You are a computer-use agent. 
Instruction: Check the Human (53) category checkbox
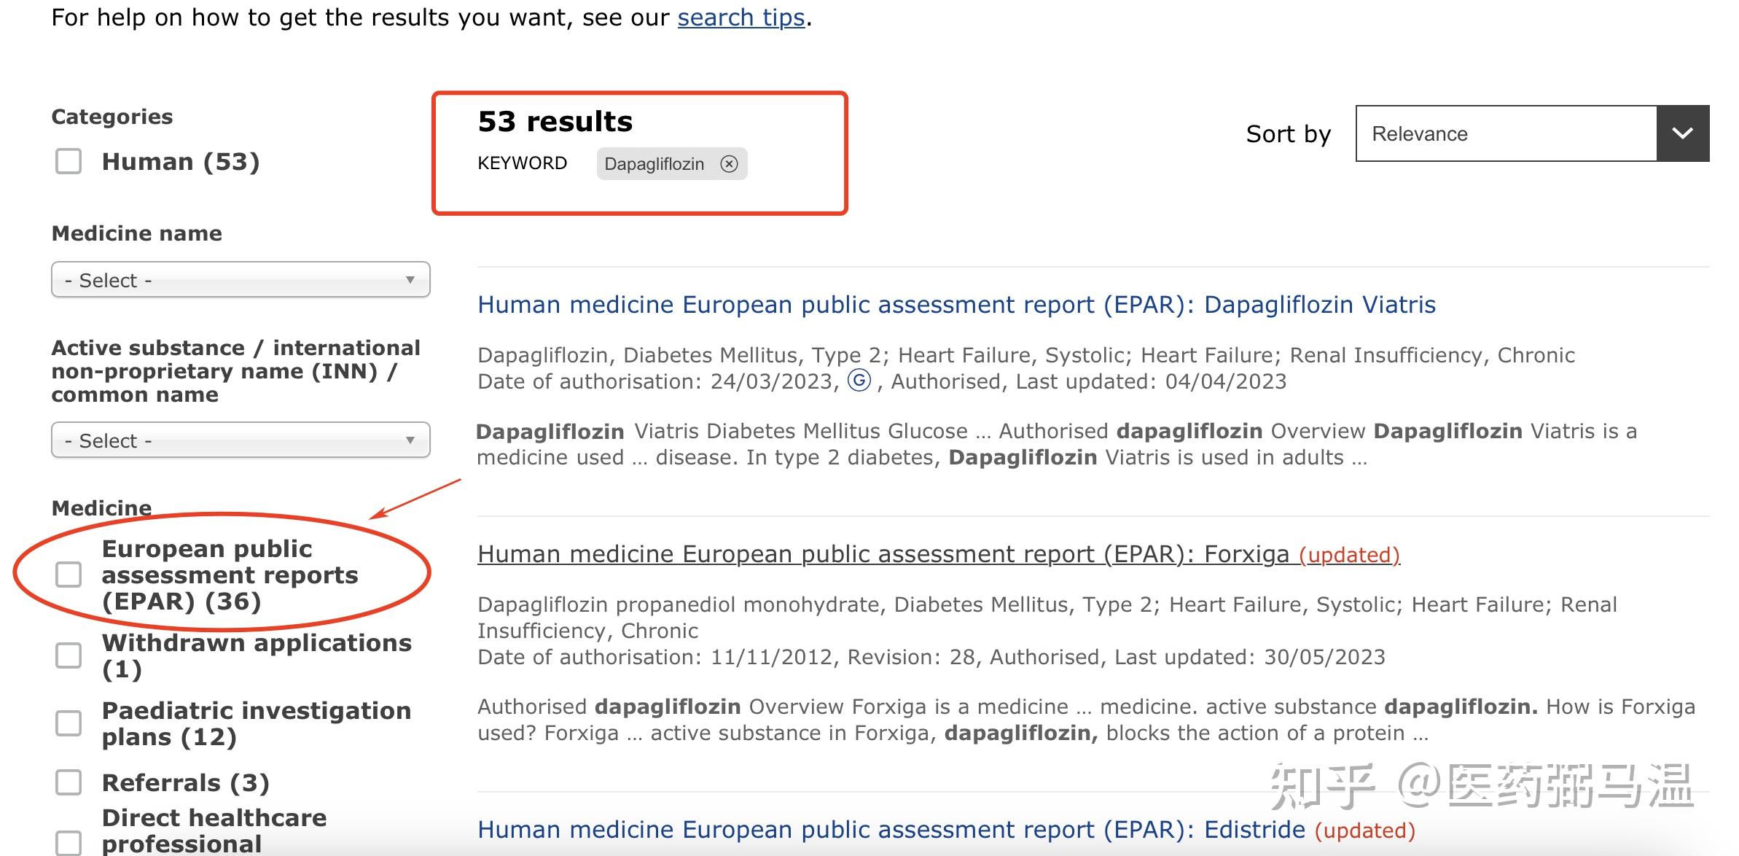pyautogui.click(x=69, y=162)
